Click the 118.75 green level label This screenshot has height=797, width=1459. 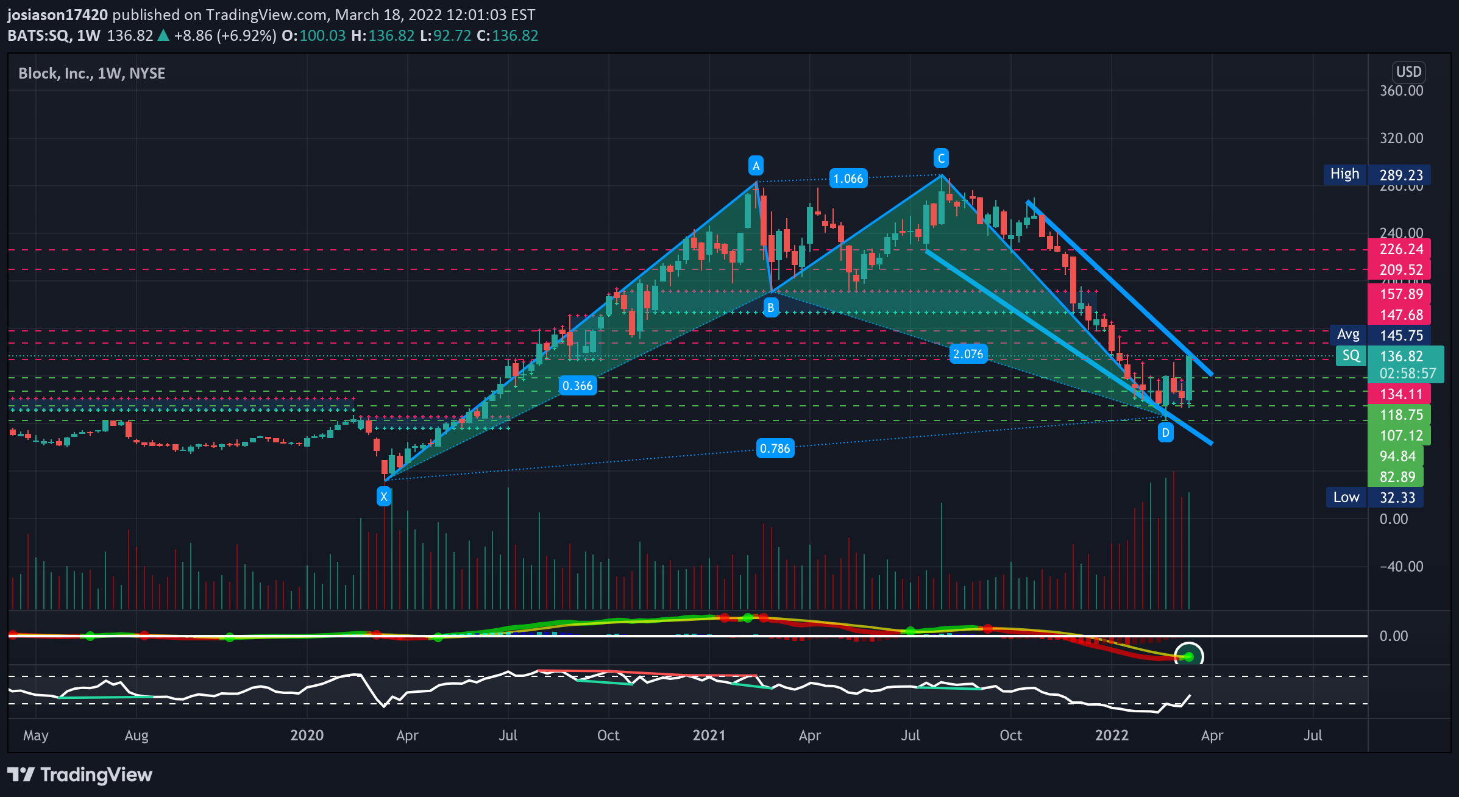click(1399, 415)
